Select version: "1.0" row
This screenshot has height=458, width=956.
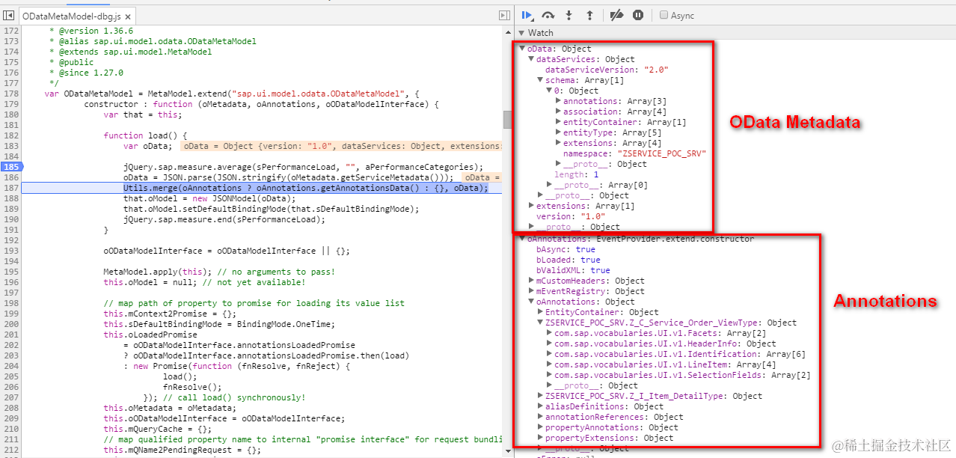(x=571, y=216)
